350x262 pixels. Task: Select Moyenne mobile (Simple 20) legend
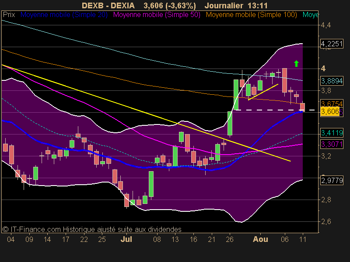click(x=64, y=15)
